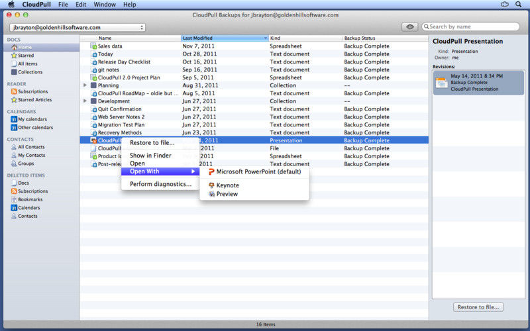The width and height of the screenshot is (530, 331).
Task: Open the account dropdown jbrayton@goldenhillsoftware.com
Action: pos(78,27)
